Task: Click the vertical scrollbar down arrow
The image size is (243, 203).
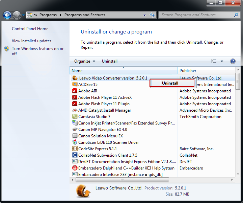Action: coord(238,174)
